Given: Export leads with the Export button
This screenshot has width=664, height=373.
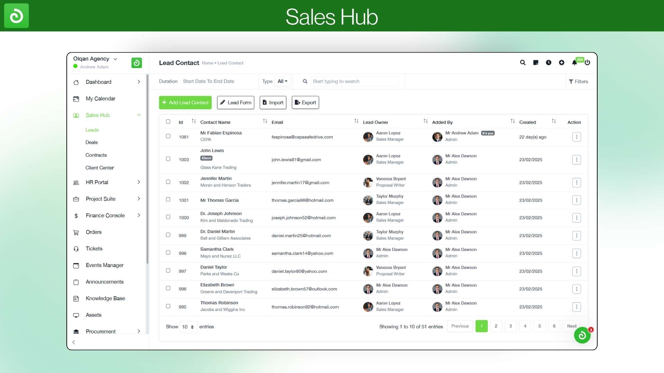Looking at the screenshot, I should (305, 102).
